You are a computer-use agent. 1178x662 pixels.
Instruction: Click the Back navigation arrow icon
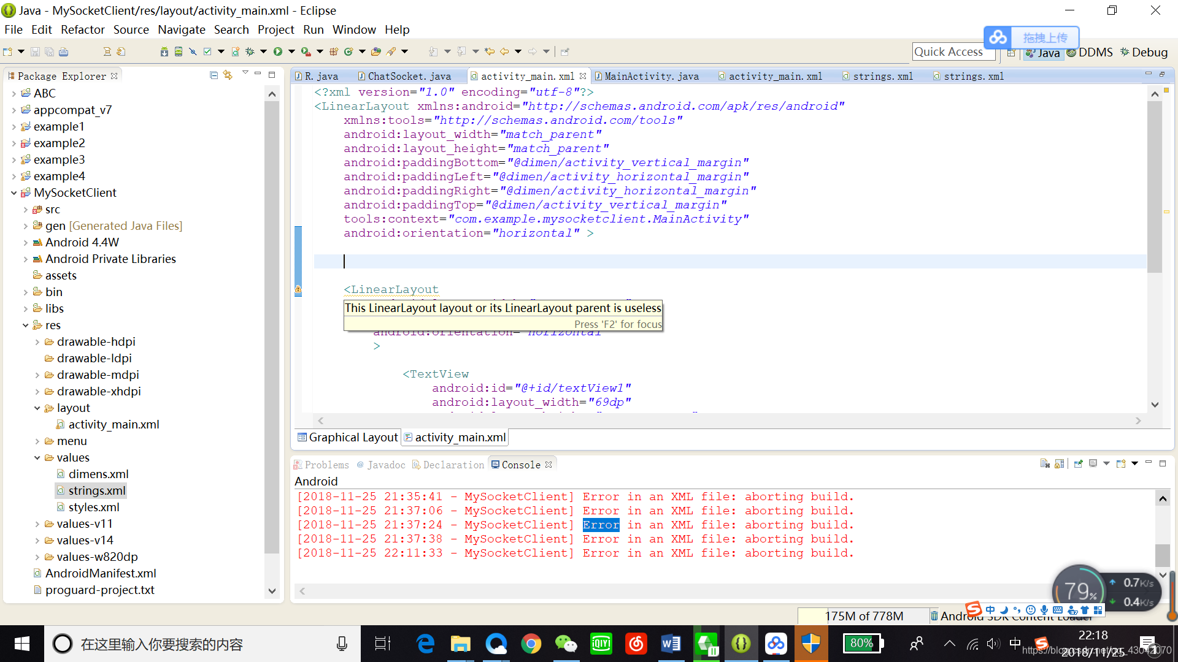504,52
